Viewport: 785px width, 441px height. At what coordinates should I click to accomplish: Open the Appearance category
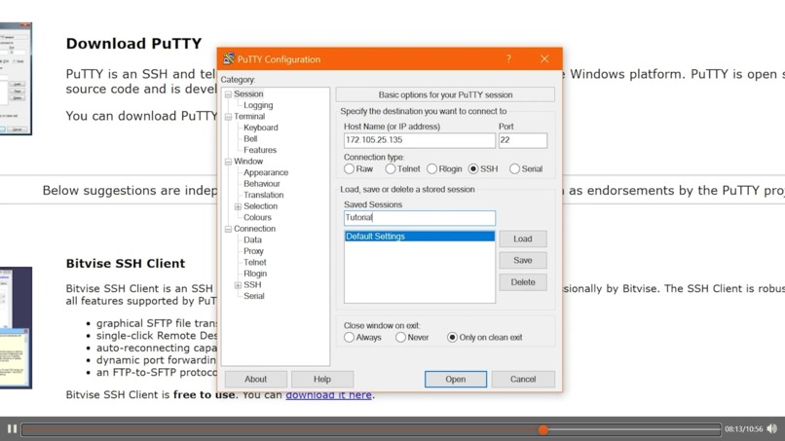tap(266, 172)
